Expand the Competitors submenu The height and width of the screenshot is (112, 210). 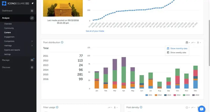click(32, 41)
